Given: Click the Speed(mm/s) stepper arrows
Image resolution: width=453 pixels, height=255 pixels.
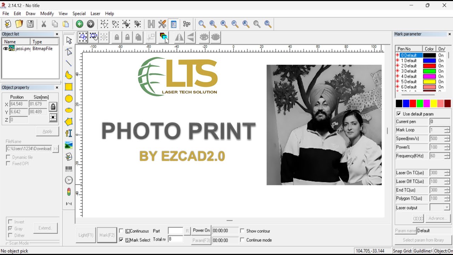Looking at the screenshot, I should click(447, 138).
